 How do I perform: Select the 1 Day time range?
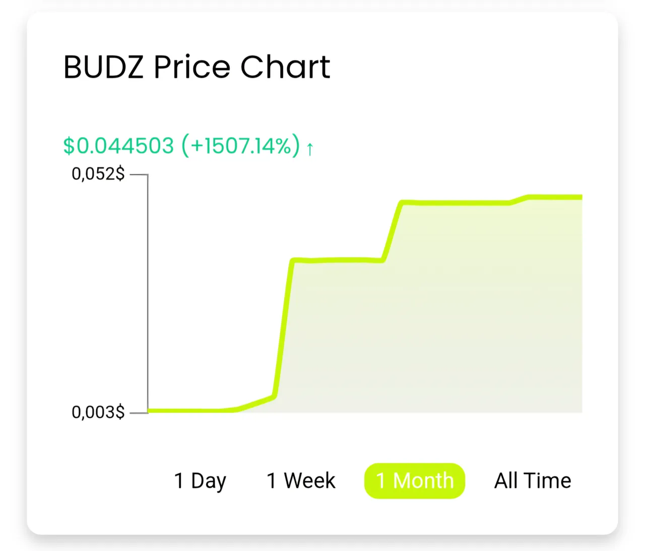tap(200, 481)
